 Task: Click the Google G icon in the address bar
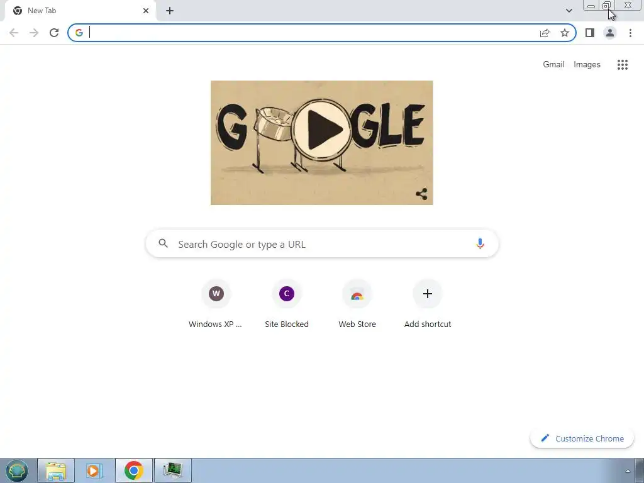(x=79, y=33)
